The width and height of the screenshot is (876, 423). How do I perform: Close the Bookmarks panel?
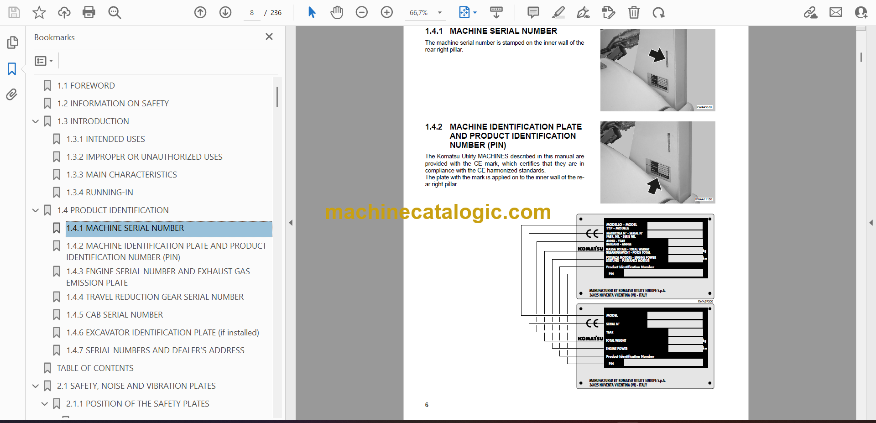(x=269, y=37)
